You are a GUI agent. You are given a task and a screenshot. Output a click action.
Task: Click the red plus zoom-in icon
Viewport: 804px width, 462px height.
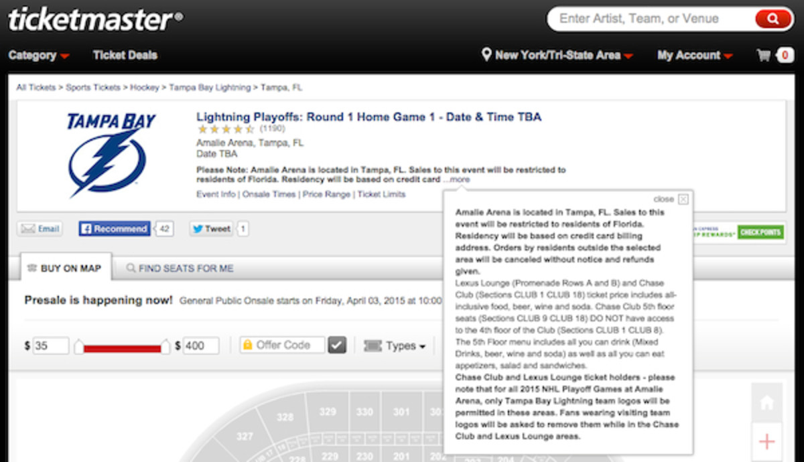(x=766, y=441)
